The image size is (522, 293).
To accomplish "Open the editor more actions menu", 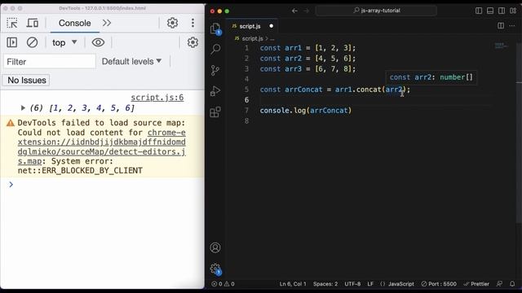I will (x=512, y=25).
